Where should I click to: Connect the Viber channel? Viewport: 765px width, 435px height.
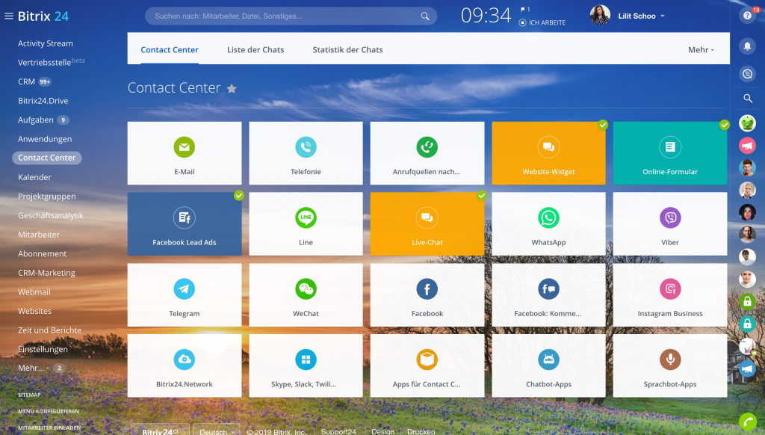pyautogui.click(x=670, y=224)
